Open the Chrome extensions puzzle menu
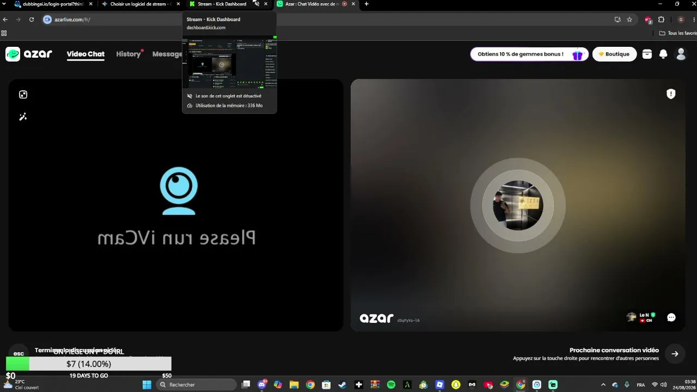697x392 pixels. pos(661,20)
